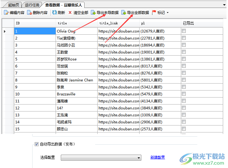Select cell with title 王泓漓
This screenshot has height=168, width=228.
pyautogui.click(x=77, y=115)
